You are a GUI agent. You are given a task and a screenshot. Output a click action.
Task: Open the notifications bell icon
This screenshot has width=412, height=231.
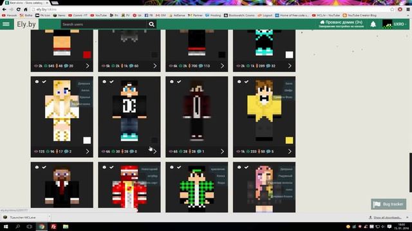pyautogui.click(x=373, y=24)
